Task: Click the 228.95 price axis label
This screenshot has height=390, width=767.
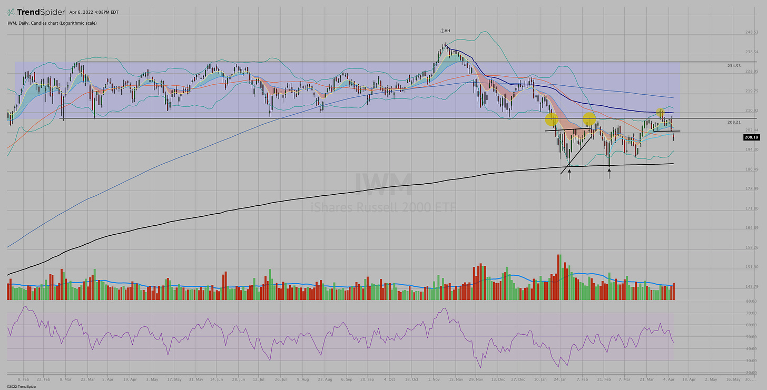Action: pos(752,71)
